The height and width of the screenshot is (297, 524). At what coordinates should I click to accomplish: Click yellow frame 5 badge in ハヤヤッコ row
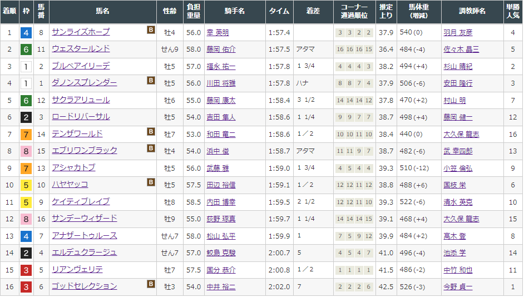coord(26,185)
